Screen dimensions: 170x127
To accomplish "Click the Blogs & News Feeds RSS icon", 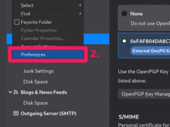I will pos(16,92).
